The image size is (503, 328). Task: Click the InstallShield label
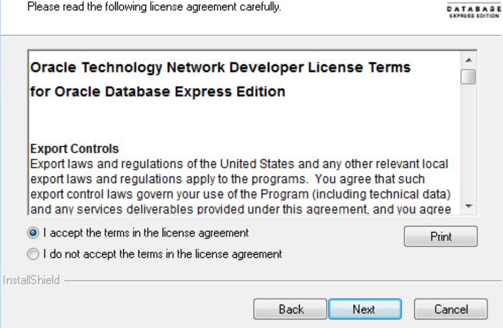[x=31, y=281]
